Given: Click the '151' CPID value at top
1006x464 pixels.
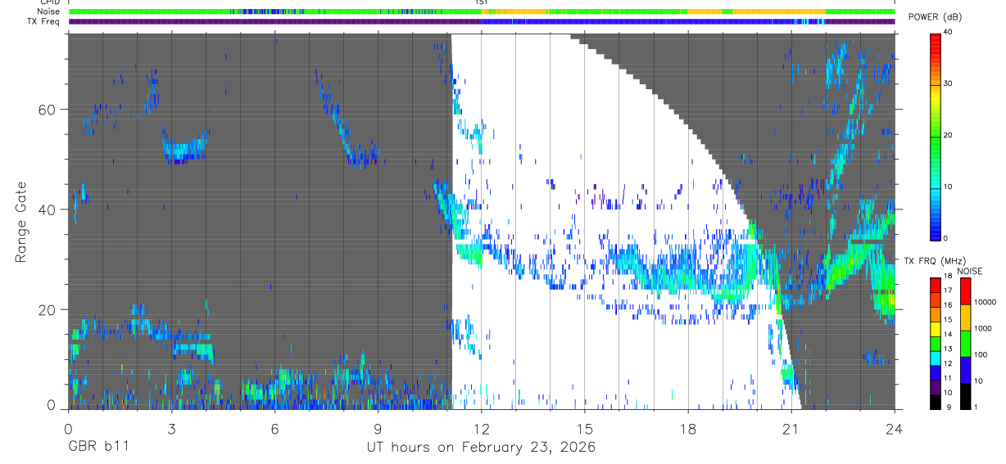Looking at the screenshot, I should click(x=482, y=2).
